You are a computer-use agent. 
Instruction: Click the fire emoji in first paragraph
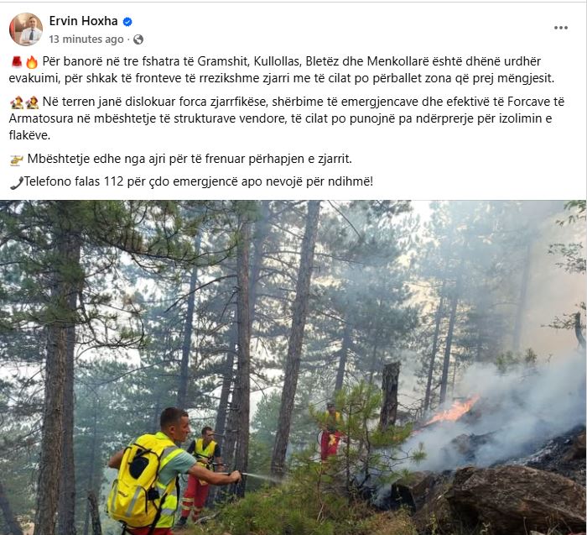pos(32,62)
